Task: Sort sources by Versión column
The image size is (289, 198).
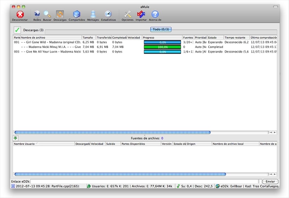Action: coord(167,144)
